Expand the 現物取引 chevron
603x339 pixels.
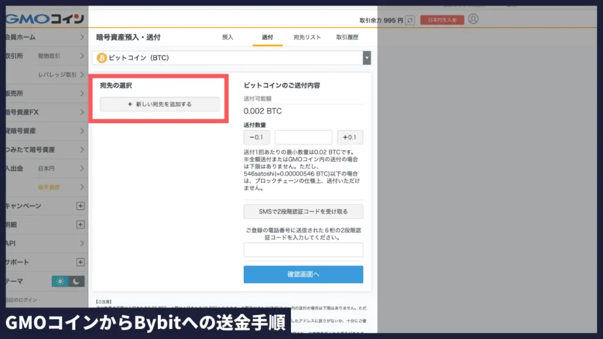[82, 56]
